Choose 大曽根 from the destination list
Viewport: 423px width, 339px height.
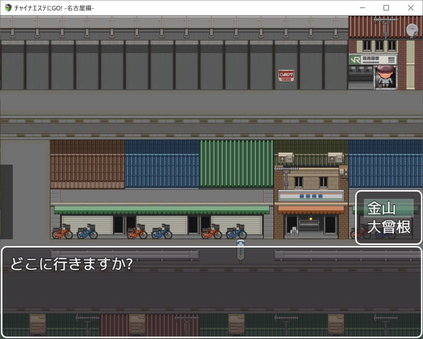(x=388, y=227)
